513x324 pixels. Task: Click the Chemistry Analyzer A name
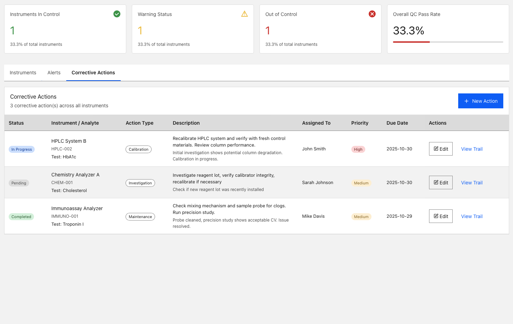pos(75,175)
